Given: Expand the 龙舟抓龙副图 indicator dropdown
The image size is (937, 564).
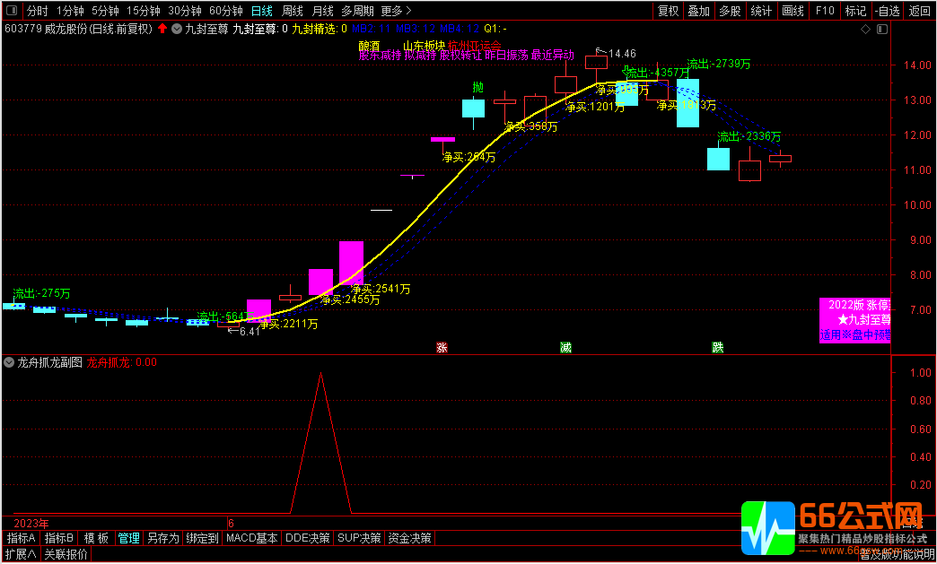Looking at the screenshot, I should click(9, 362).
